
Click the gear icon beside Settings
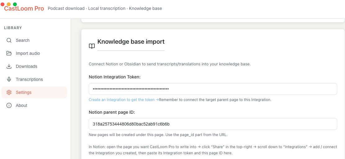coord(9,92)
